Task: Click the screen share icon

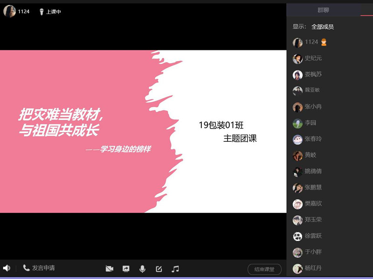Action: 126,269
